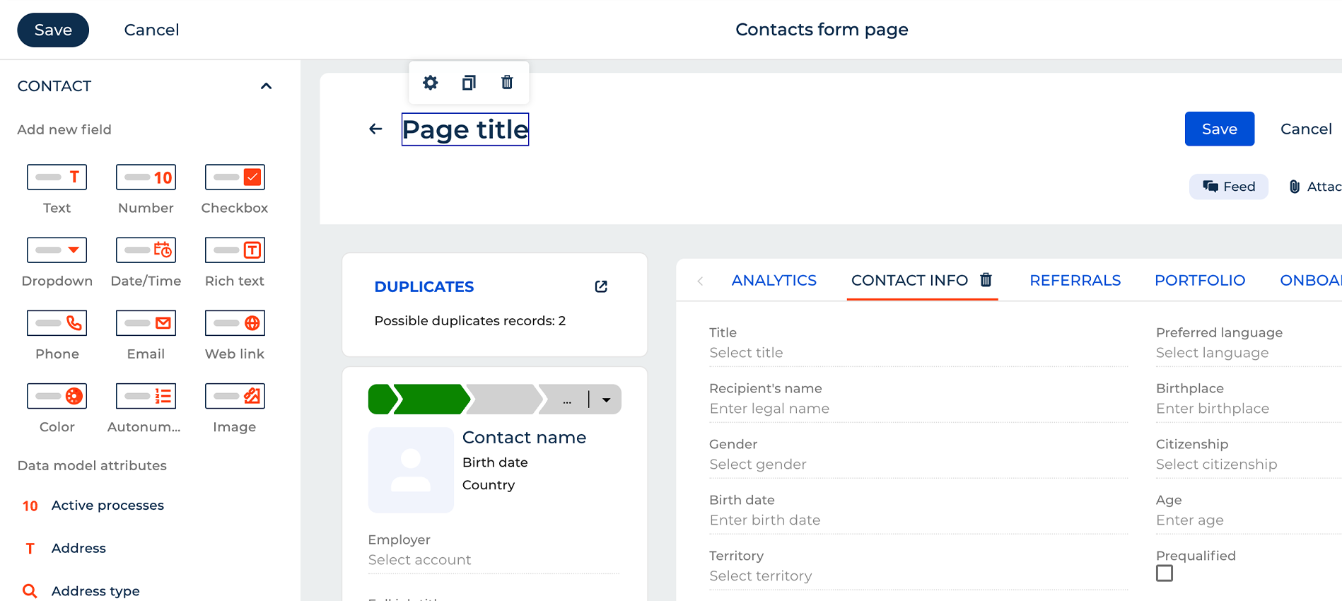The height and width of the screenshot is (601, 1342).
Task: Open Duplicates in new window icon
Action: click(x=601, y=286)
